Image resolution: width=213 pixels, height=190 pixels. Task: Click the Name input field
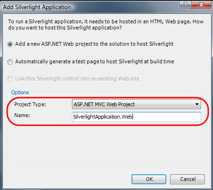coord(136,117)
